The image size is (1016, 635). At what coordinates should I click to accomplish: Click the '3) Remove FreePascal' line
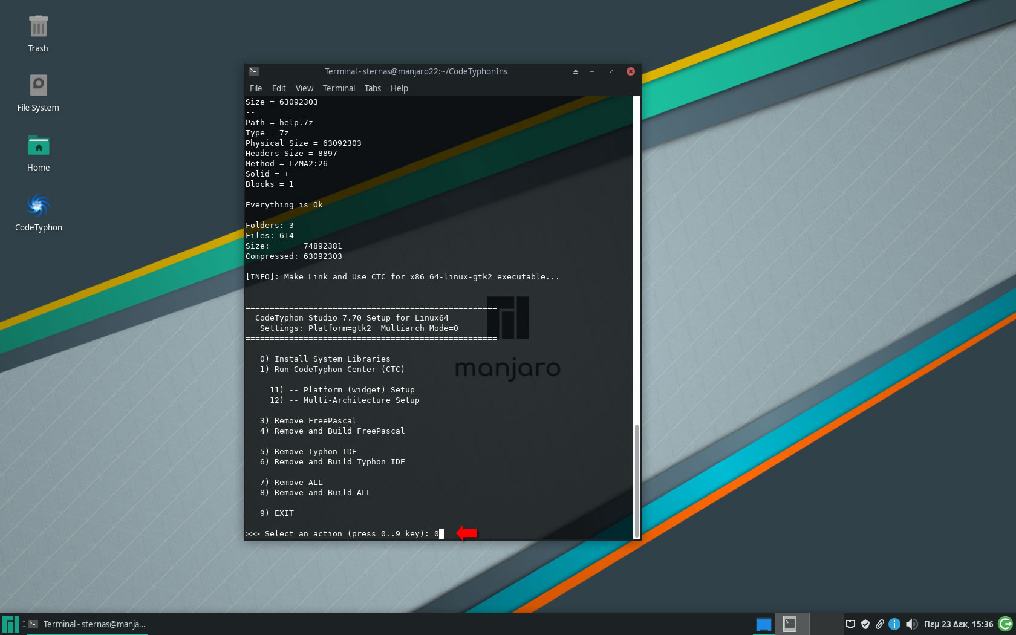308,420
